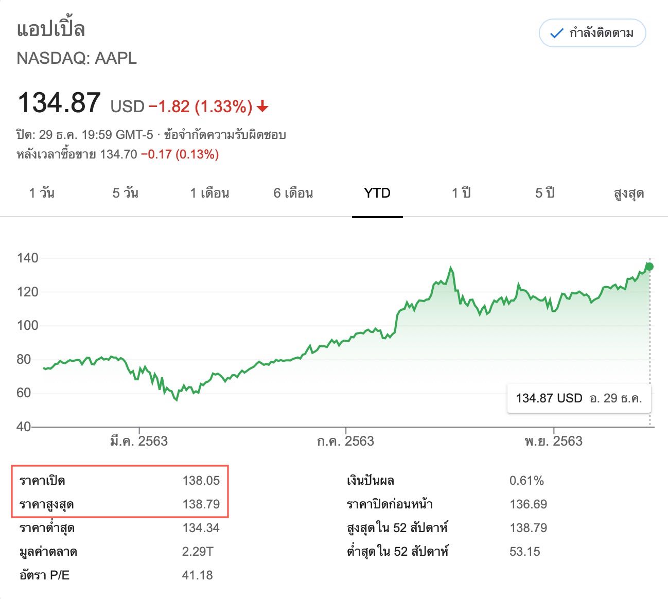Click the อัตรา P/E value 41.18
Image resolution: width=668 pixels, height=599 pixels.
pyautogui.click(x=198, y=575)
